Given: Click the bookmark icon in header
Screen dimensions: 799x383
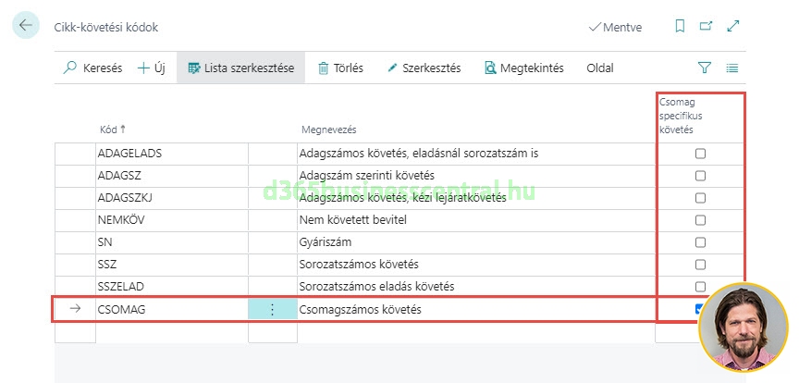Looking at the screenshot, I should [x=680, y=27].
